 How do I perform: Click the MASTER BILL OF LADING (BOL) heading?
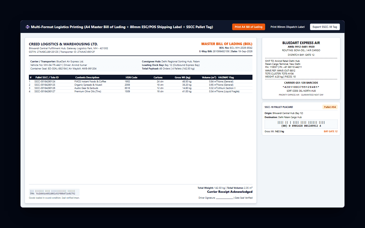[x=227, y=44]
